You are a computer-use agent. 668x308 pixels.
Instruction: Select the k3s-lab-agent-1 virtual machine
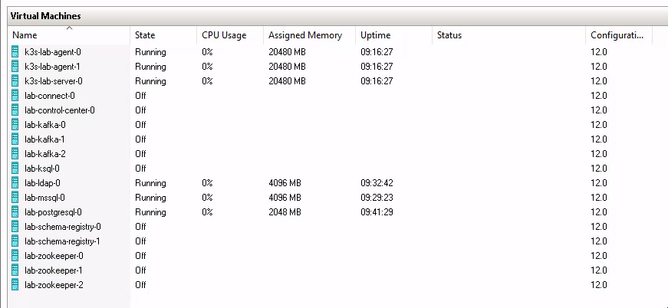52,67
